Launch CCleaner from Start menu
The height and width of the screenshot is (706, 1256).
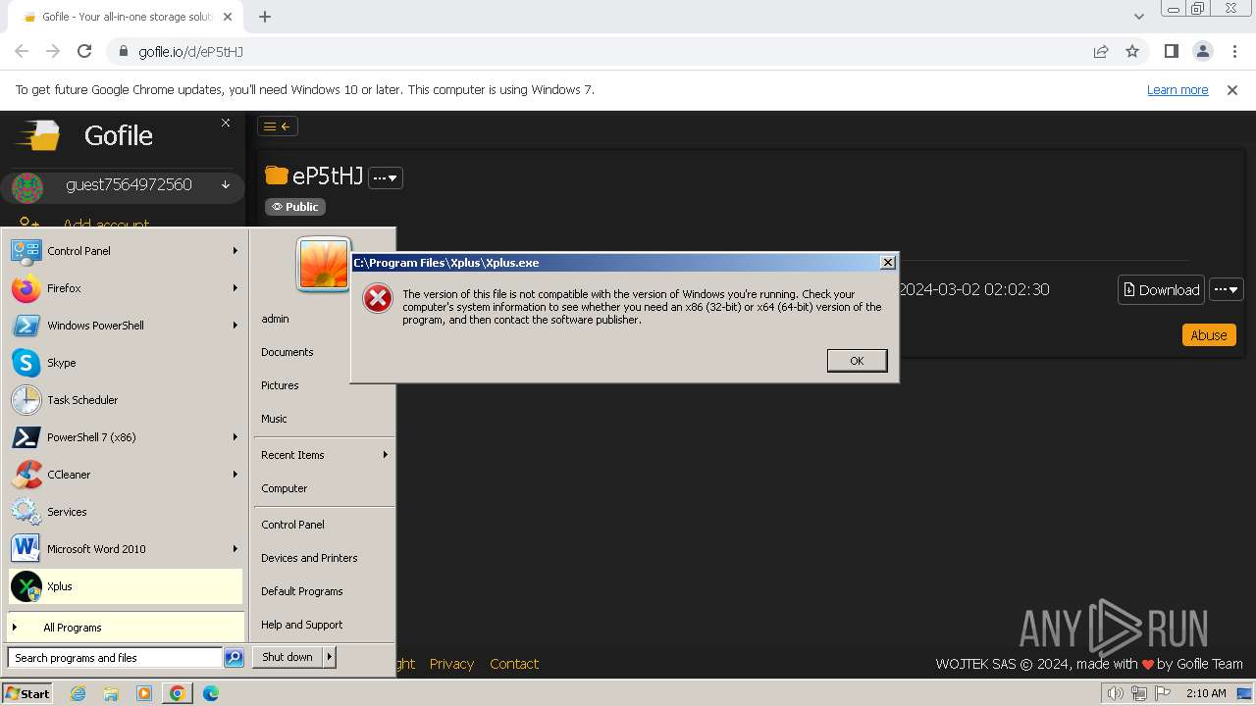click(x=126, y=475)
